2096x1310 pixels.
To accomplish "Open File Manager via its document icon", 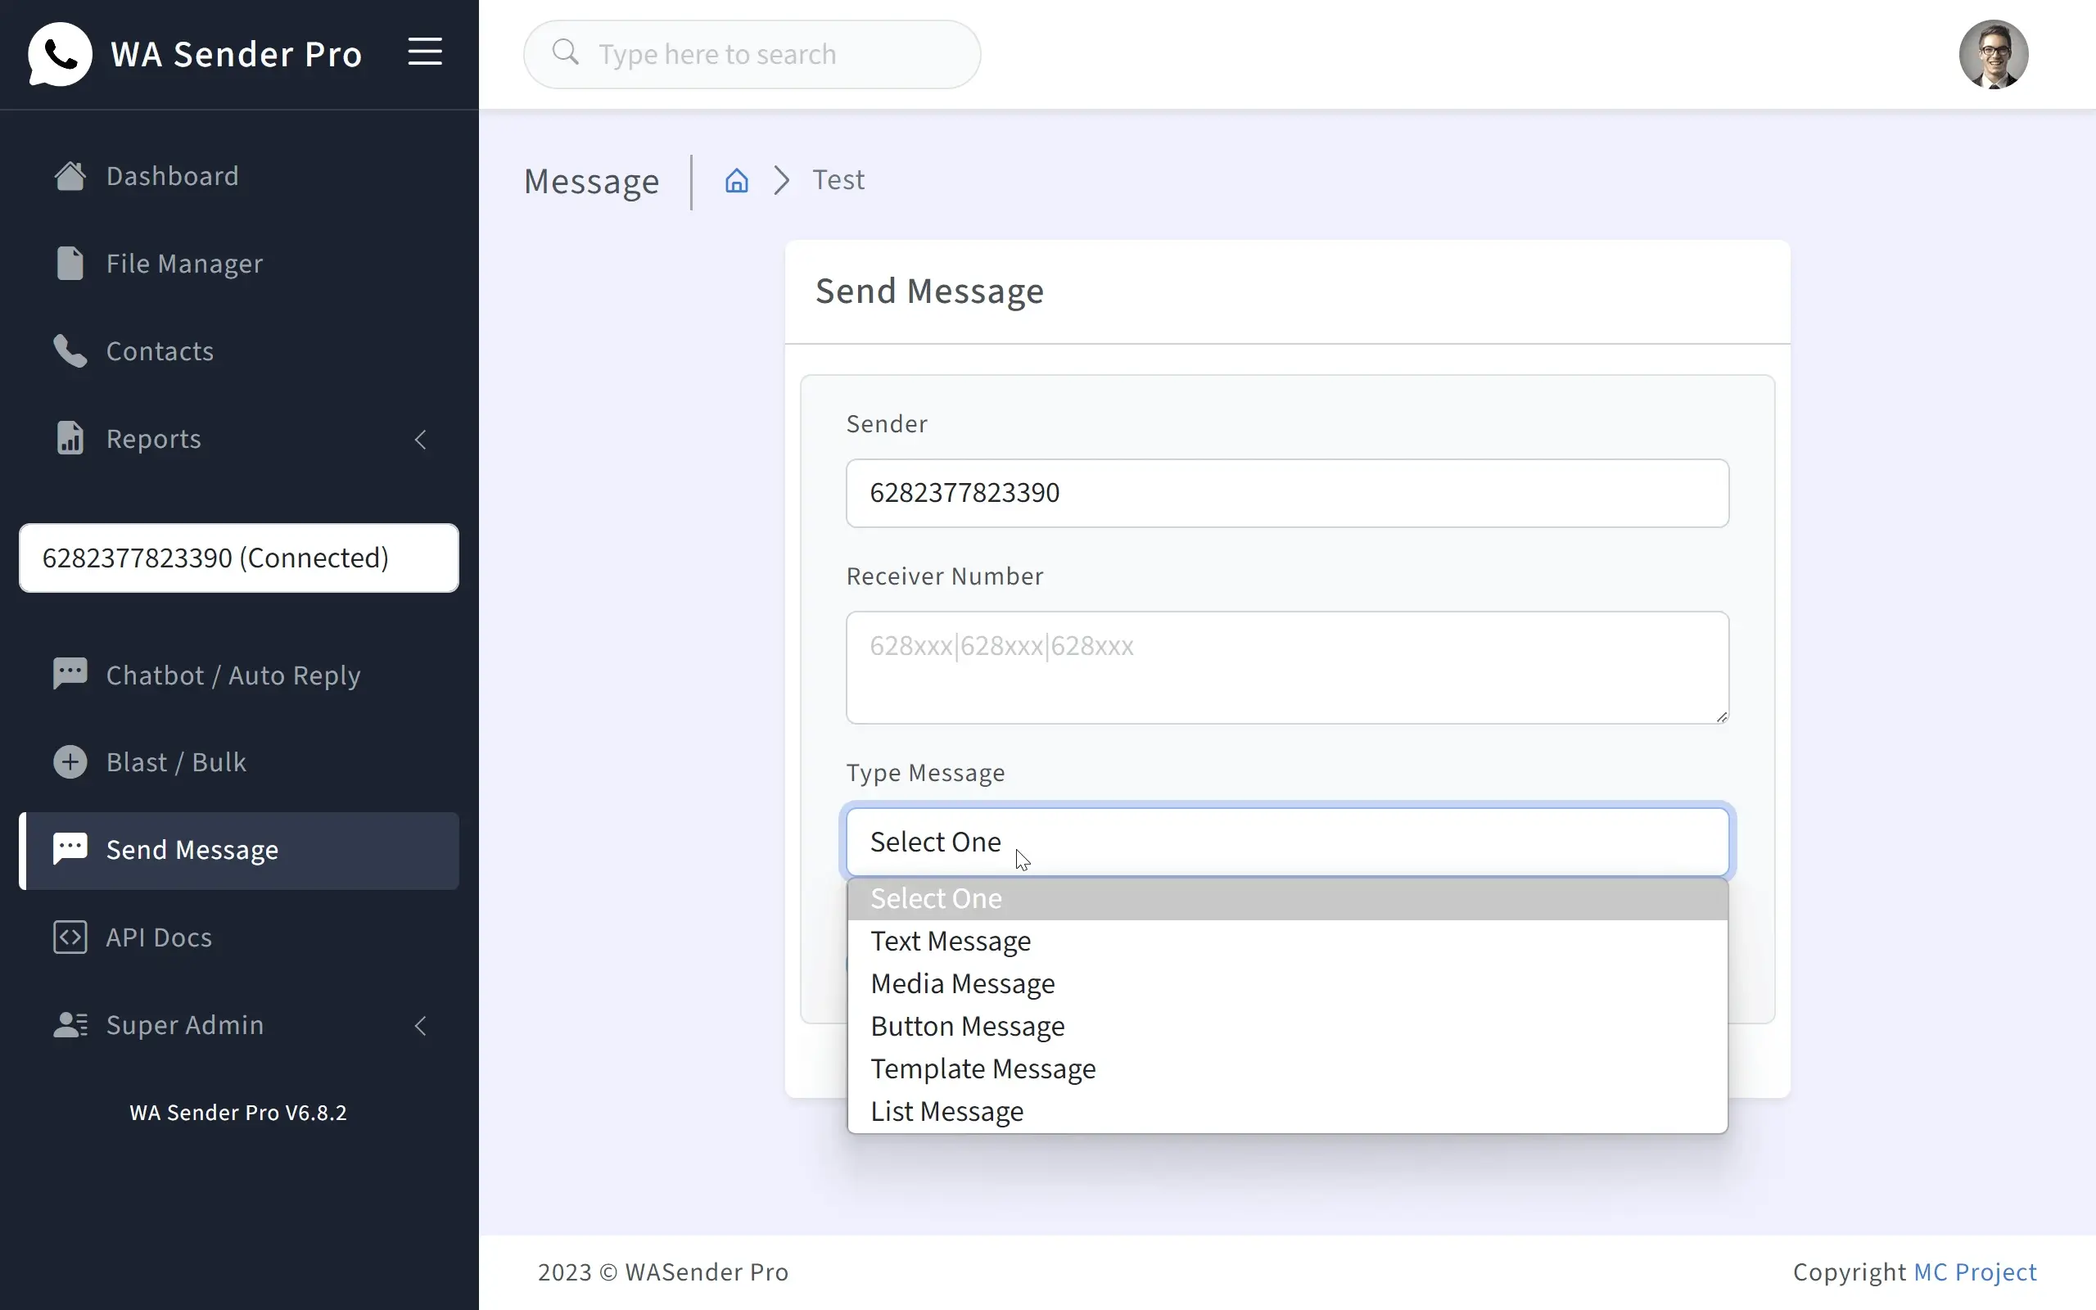I will (x=70, y=264).
